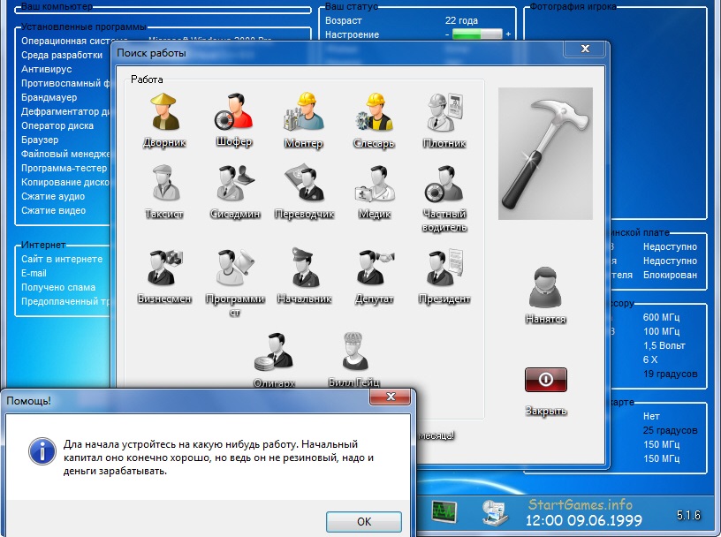721x537 pixels.
Task: Increase mood with the plus sign
Action: pos(508,34)
